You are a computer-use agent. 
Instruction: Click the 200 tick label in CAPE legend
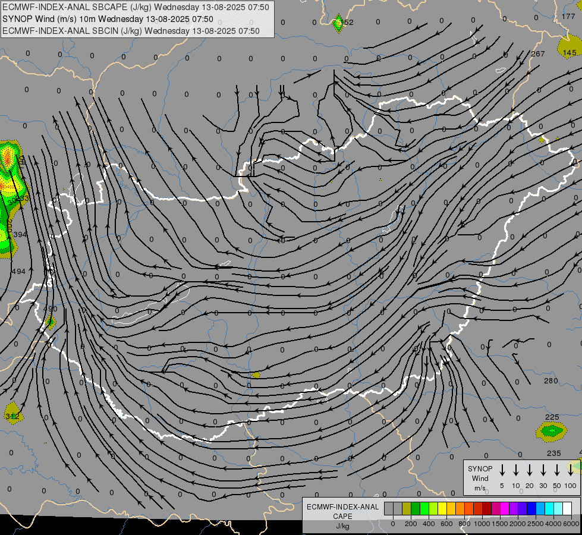(411, 524)
